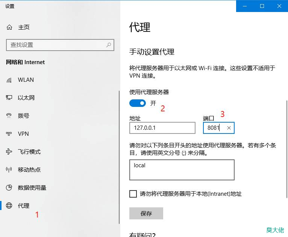Minimize the Settings window
This screenshot has height=237, width=288.
tap(245, 6)
